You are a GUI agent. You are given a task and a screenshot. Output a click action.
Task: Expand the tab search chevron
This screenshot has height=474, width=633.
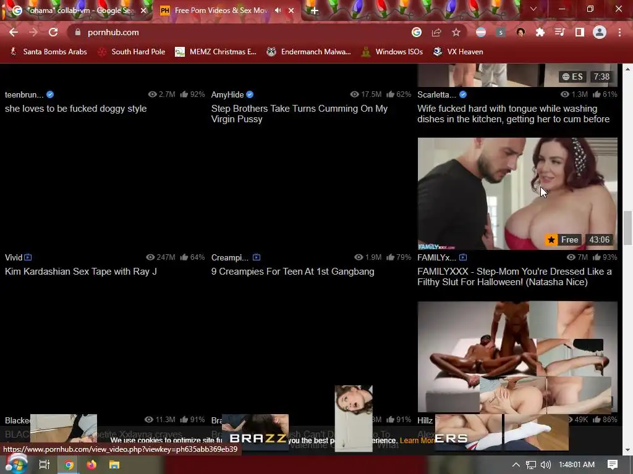coord(533,9)
